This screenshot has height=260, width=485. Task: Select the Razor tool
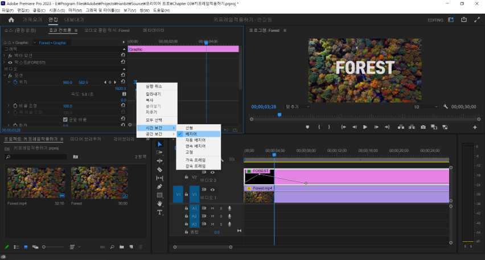159,170
